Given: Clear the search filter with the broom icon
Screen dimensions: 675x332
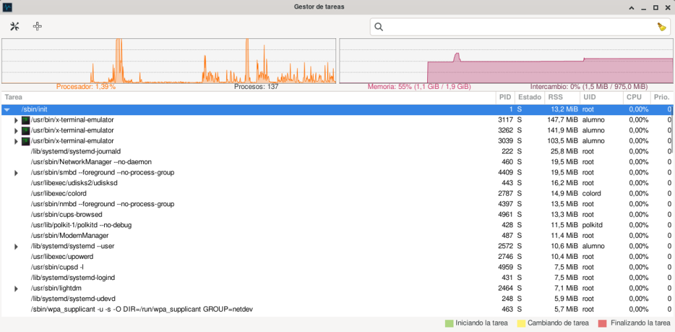Looking at the screenshot, I should click(x=661, y=27).
